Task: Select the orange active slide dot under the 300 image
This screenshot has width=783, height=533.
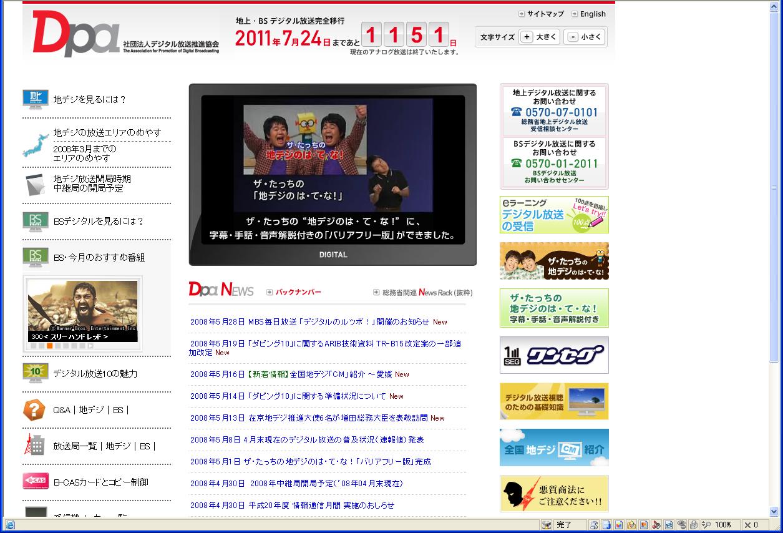Action: pos(50,346)
